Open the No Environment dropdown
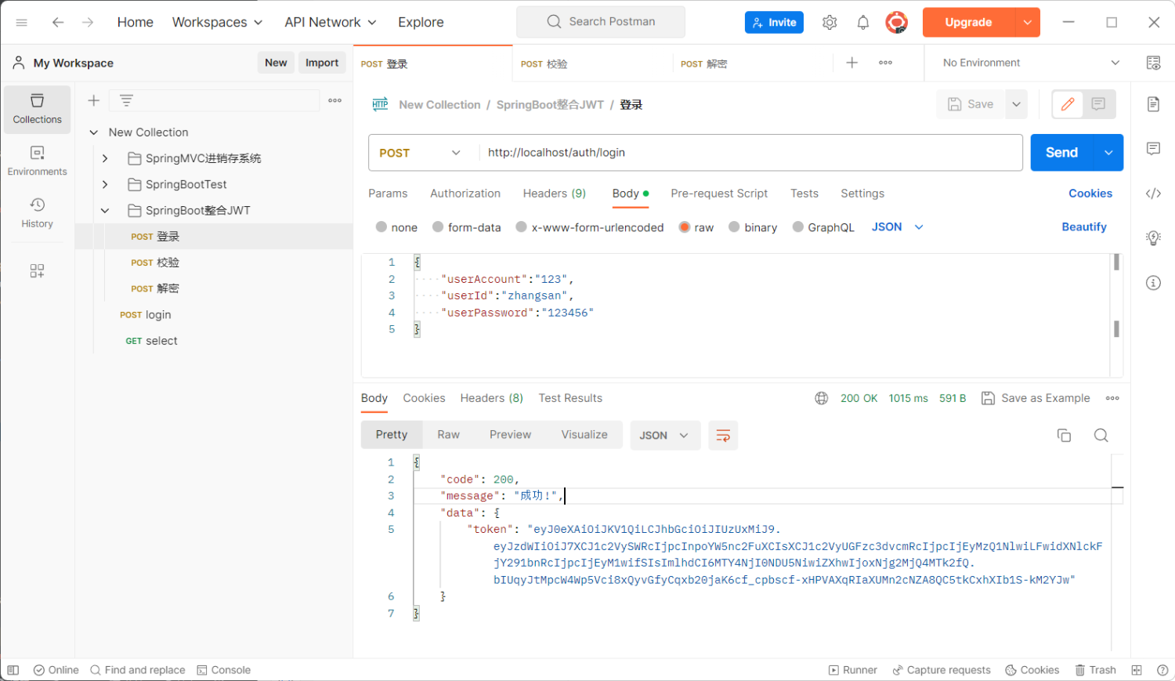Screen dimensions: 1175x681 point(1031,63)
